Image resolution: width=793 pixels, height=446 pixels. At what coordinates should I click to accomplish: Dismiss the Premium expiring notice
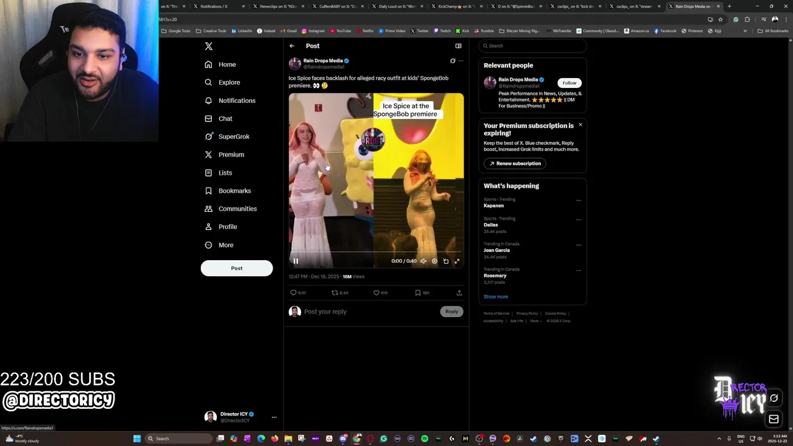coord(581,125)
